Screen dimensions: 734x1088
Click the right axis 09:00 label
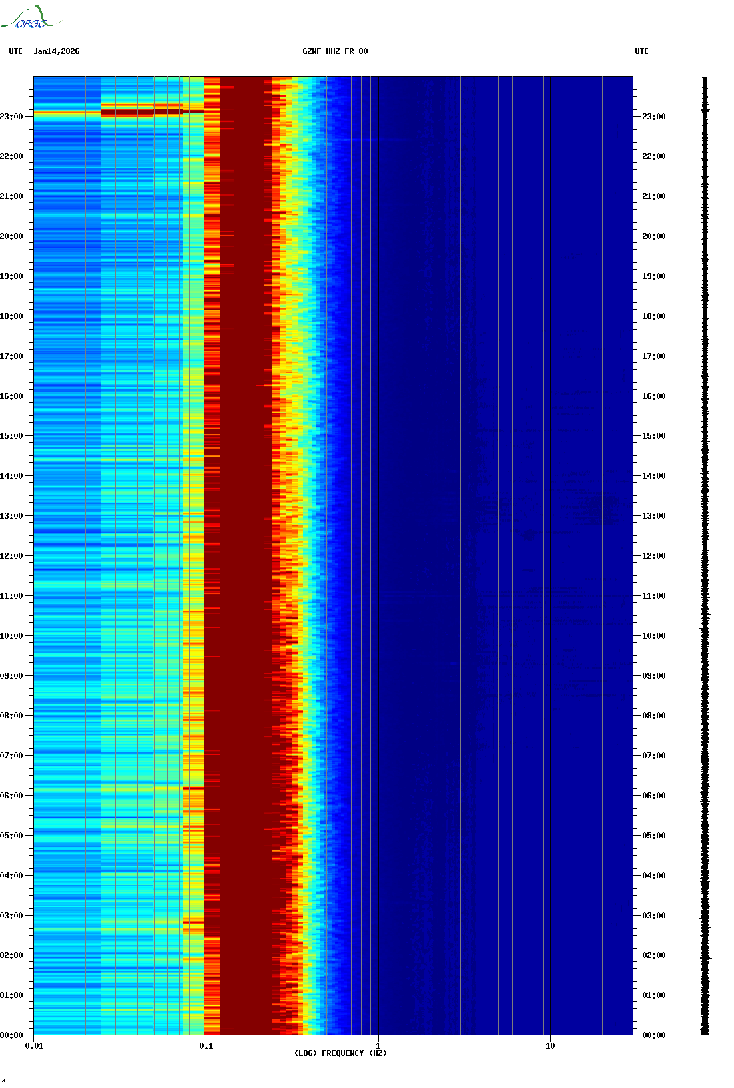click(x=654, y=676)
